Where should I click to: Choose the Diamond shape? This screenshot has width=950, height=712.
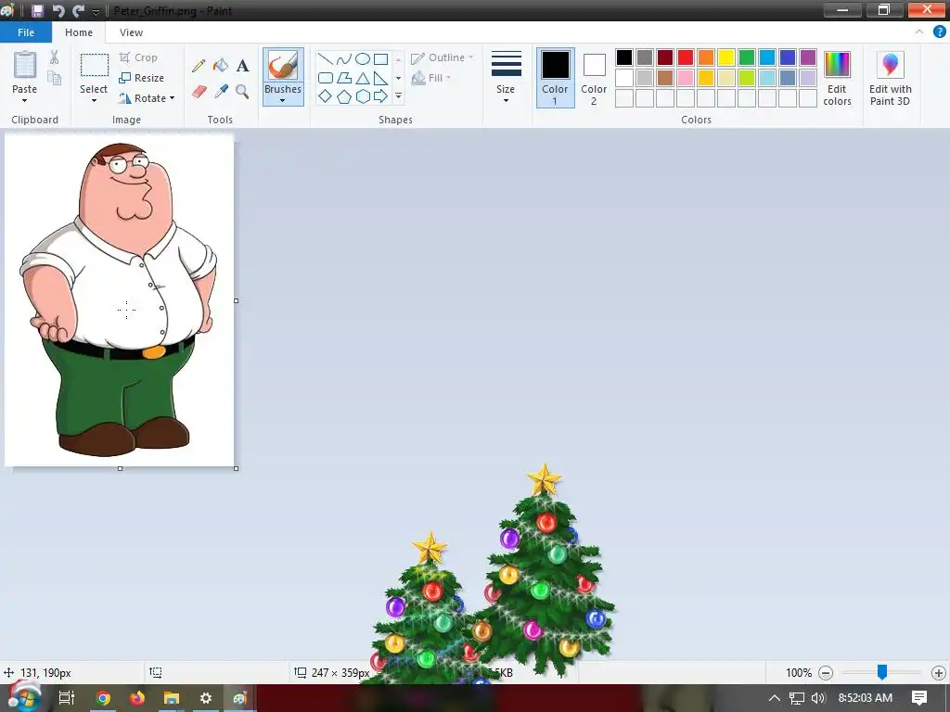point(326,96)
